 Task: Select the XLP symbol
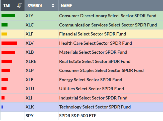tap(29, 70)
